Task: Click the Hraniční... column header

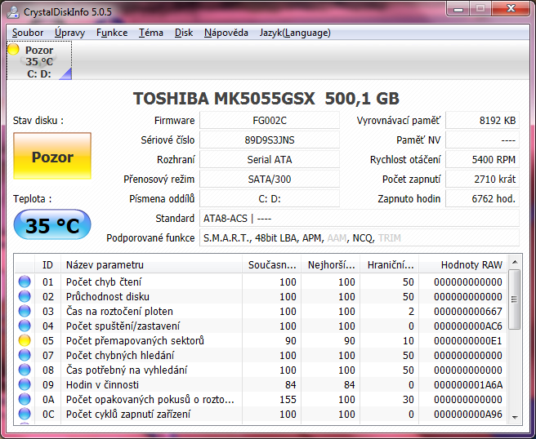Action: tap(390, 265)
